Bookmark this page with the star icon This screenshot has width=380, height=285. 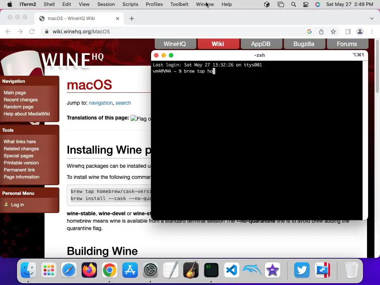333,32
